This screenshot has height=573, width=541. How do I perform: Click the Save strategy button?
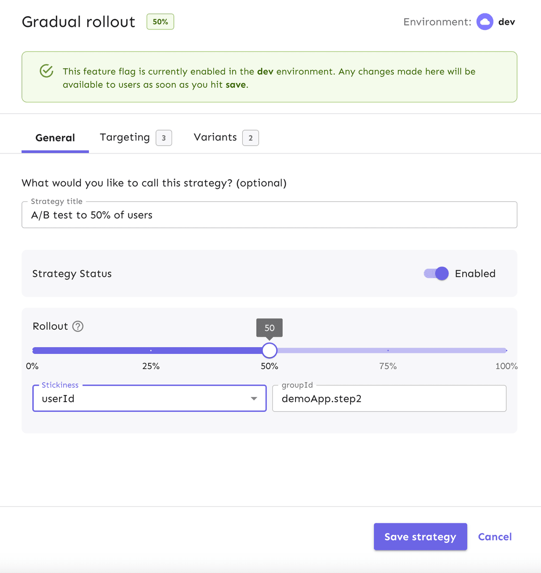point(420,537)
